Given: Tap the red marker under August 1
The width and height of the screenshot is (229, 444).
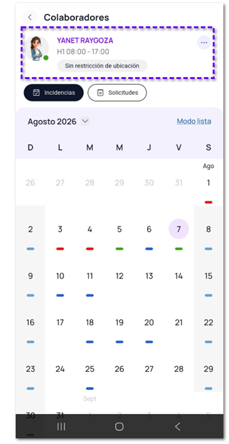Looking at the screenshot, I should point(208,202).
